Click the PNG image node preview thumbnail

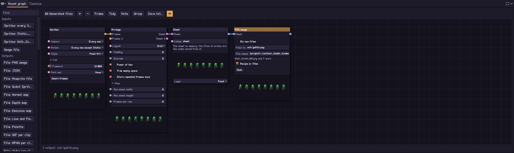[262, 87]
